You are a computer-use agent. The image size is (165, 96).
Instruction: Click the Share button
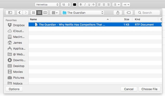118,13
